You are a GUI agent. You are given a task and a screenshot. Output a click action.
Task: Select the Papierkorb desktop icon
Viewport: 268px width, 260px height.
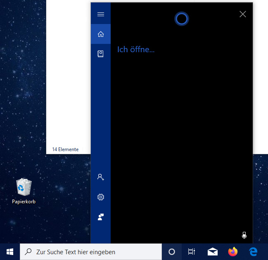24,191
